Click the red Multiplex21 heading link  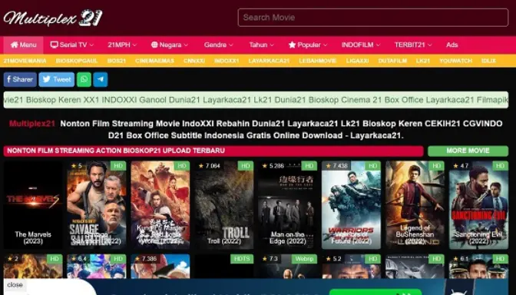pyautogui.click(x=32, y=124)
